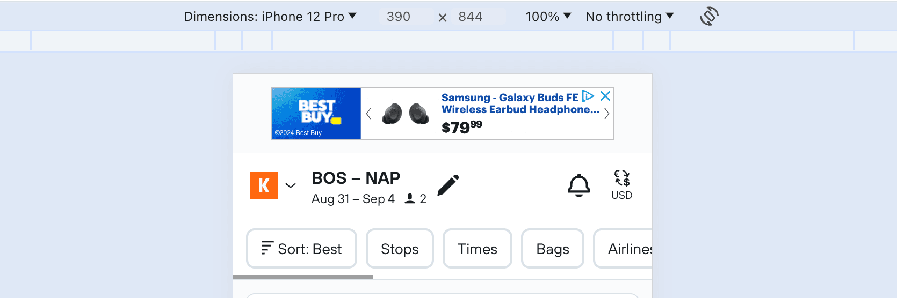Show next ad product arrow
The width and height of the screenshot is (897, 298).
tap(607, 114)
